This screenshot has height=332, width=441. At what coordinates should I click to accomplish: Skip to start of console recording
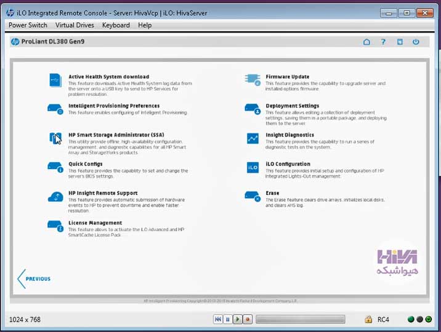[217, 319]
